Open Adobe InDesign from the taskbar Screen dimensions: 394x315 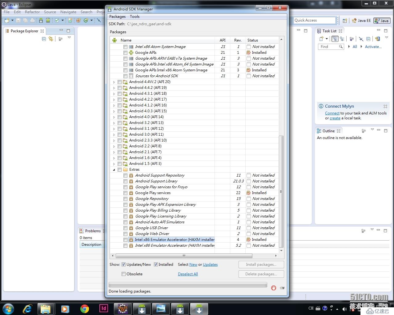tap(104, 308)
